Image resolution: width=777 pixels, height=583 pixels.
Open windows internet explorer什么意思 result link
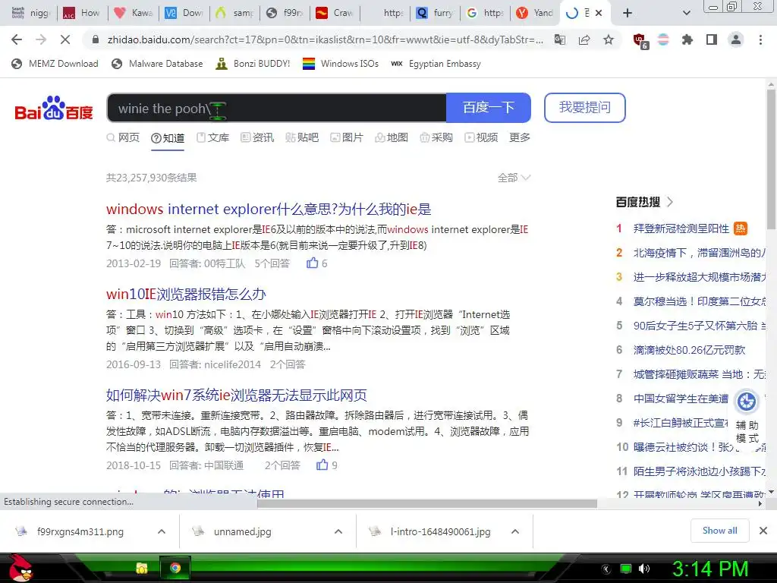(x=269, y=209)
